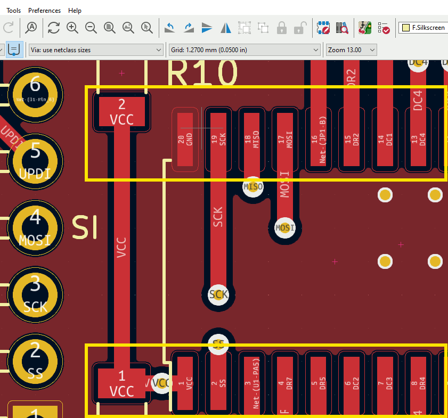The width and height of the screenshot is (448, 418).
Task: Click the Find text magnifier icon
Action: [x=31, y=27]
